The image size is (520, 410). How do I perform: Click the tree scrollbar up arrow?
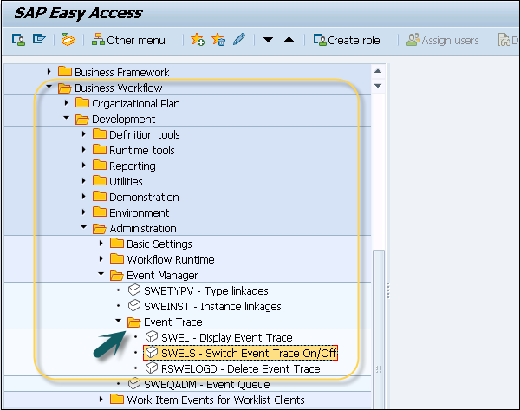point(378,72)
